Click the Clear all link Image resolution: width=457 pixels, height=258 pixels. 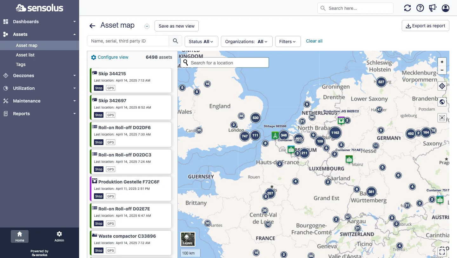314,41
